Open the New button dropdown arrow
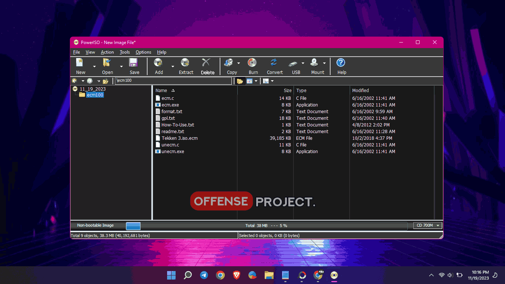This screenshot has height=284, width=505. pos(94,67)
